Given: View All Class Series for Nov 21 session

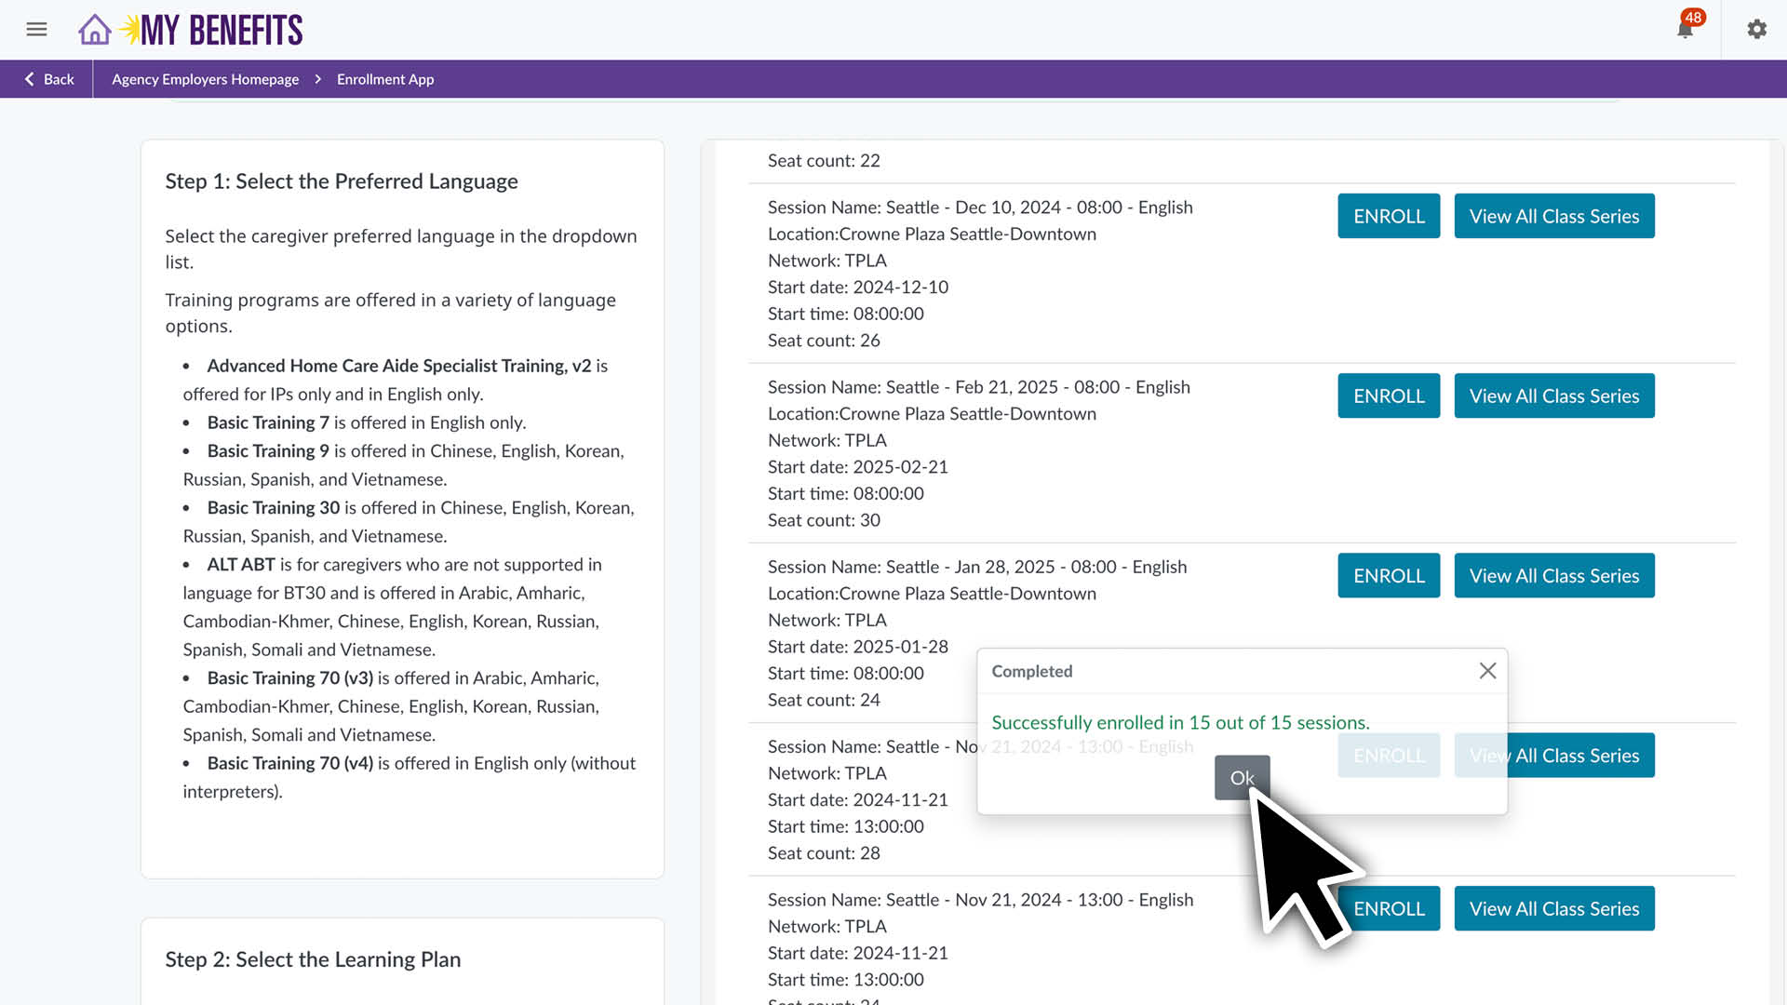Looking at the screenshot, I should tap(1553, 908).
